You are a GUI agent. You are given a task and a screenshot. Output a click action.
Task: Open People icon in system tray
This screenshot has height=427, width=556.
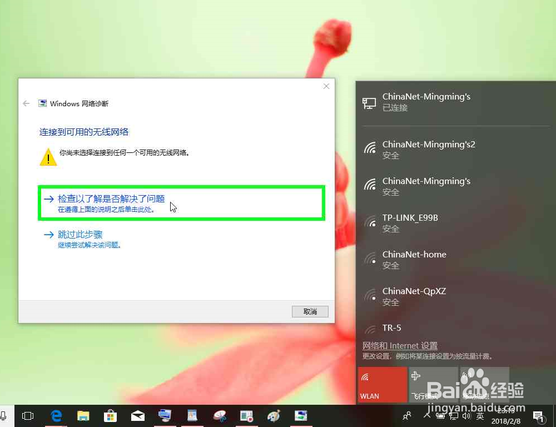tap(407, 416)
